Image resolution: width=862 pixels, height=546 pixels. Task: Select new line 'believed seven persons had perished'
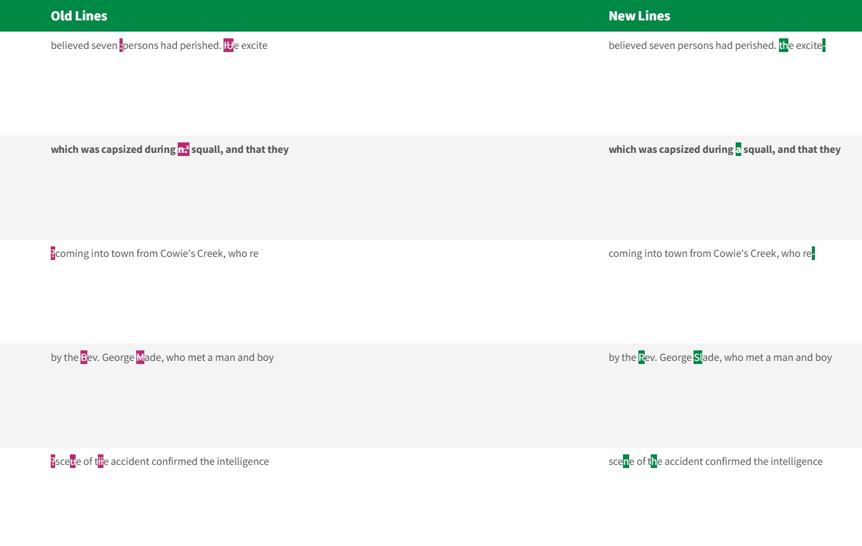pyautogui.click(x=692, y=46)
